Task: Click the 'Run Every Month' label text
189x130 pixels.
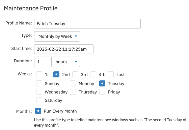Action: 60,111
